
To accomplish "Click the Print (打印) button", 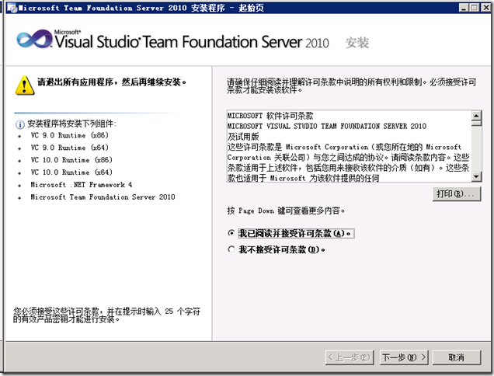I will coord(457,193).
